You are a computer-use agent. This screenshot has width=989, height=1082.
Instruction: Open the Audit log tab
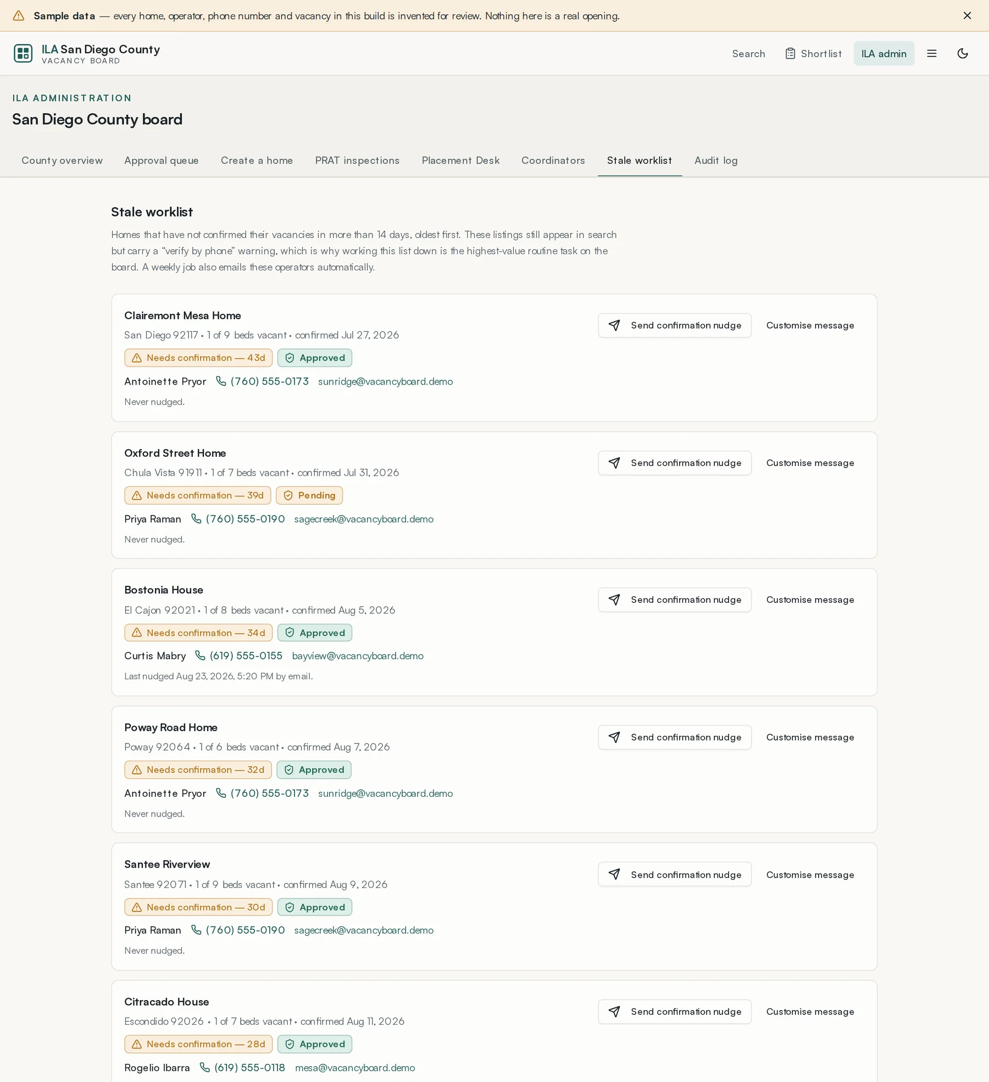(x=716, y=160)
